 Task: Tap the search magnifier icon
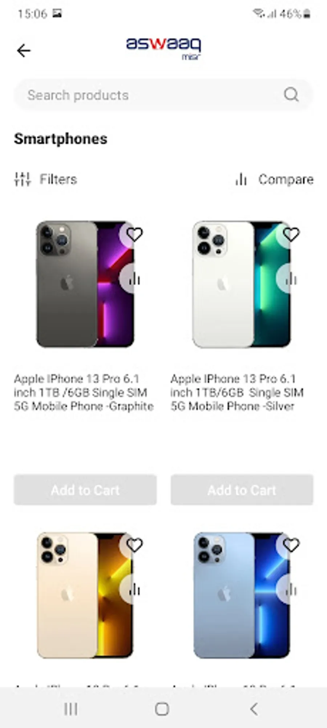tap(291, 95)
